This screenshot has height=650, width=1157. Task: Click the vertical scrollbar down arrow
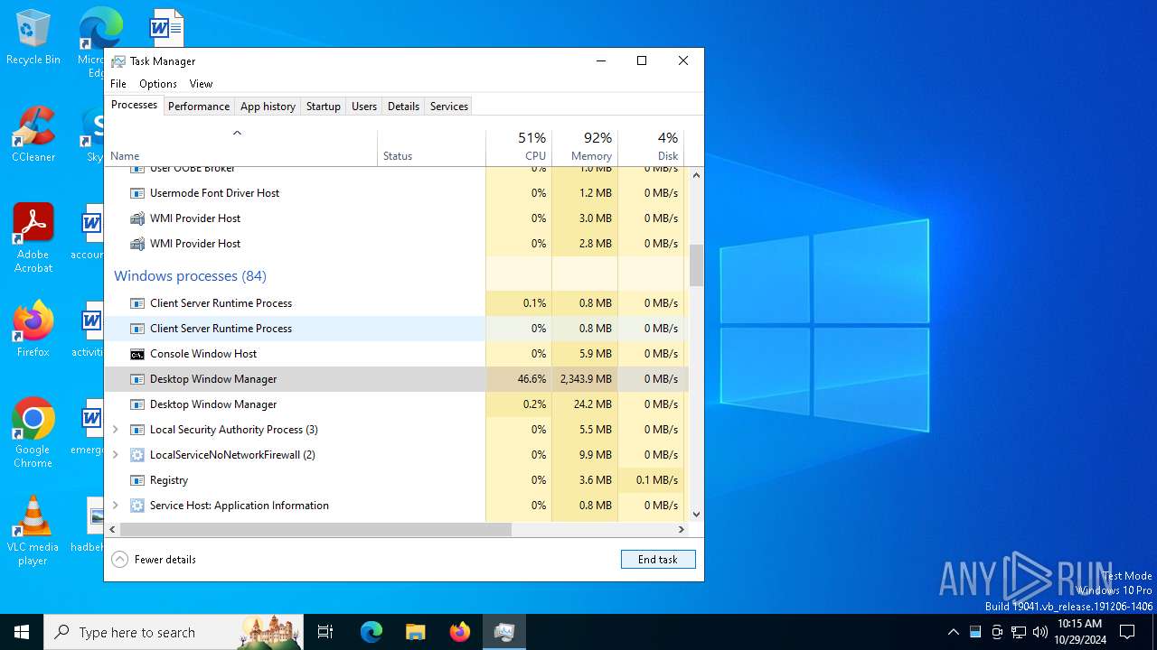696,515
